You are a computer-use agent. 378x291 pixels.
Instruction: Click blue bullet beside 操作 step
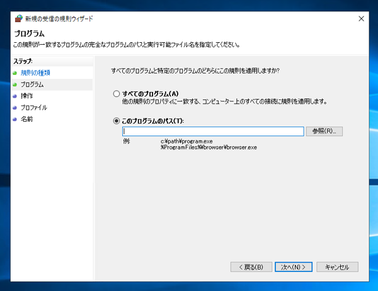tap(14, 96)
